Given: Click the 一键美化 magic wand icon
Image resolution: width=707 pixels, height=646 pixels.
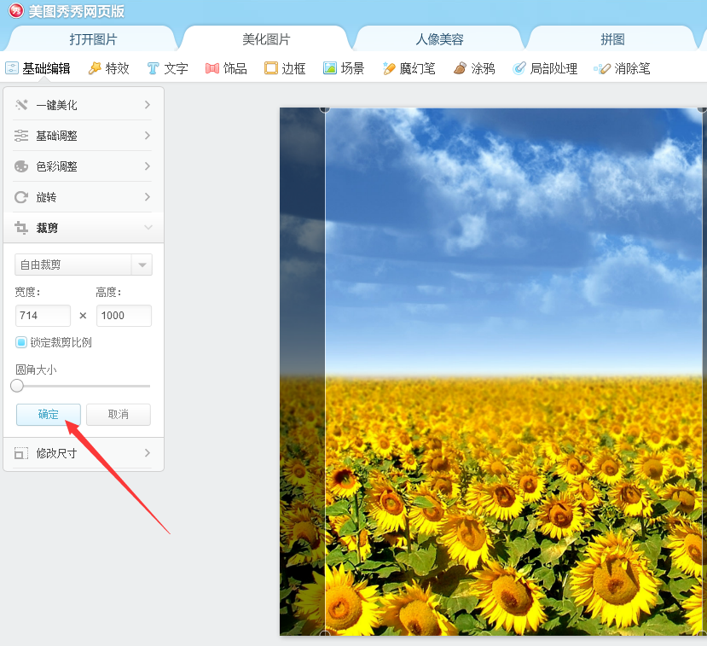Looking at the screenshot, I should [x=21, y=105].
